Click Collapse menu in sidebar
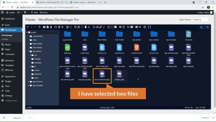This screenshot has width=216, height=122. (11, 101)
